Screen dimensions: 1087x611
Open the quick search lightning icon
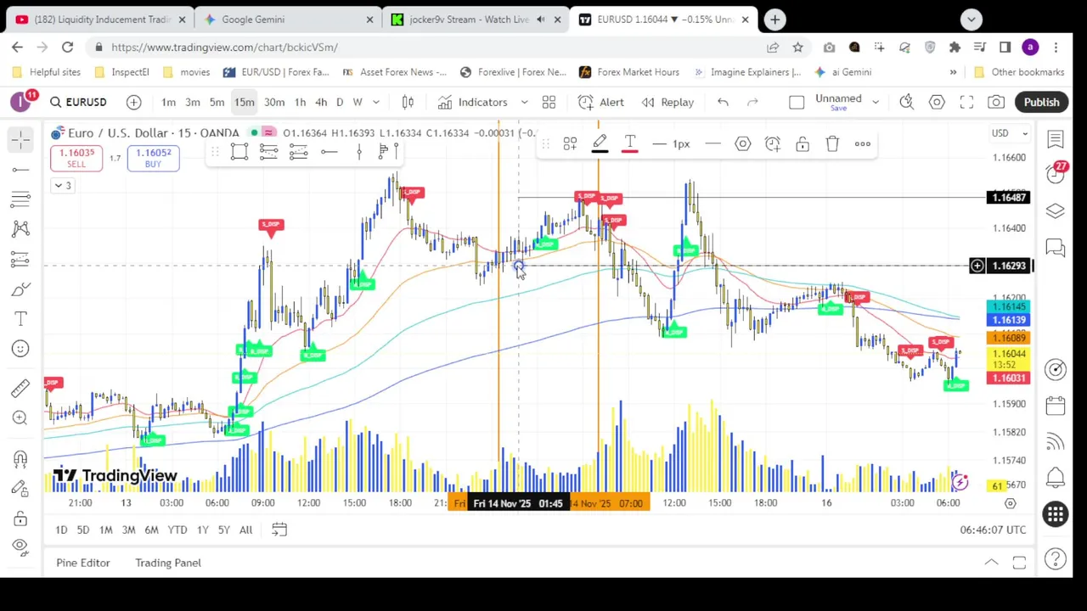coord(907,102)
